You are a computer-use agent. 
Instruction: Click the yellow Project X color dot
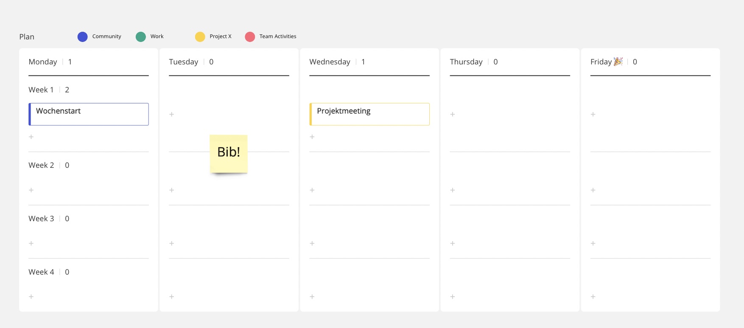200,37
